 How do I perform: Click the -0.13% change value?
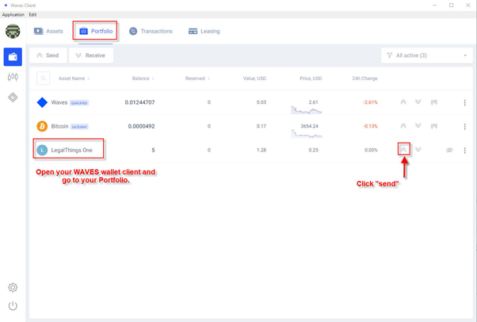[x=370, y=126]
